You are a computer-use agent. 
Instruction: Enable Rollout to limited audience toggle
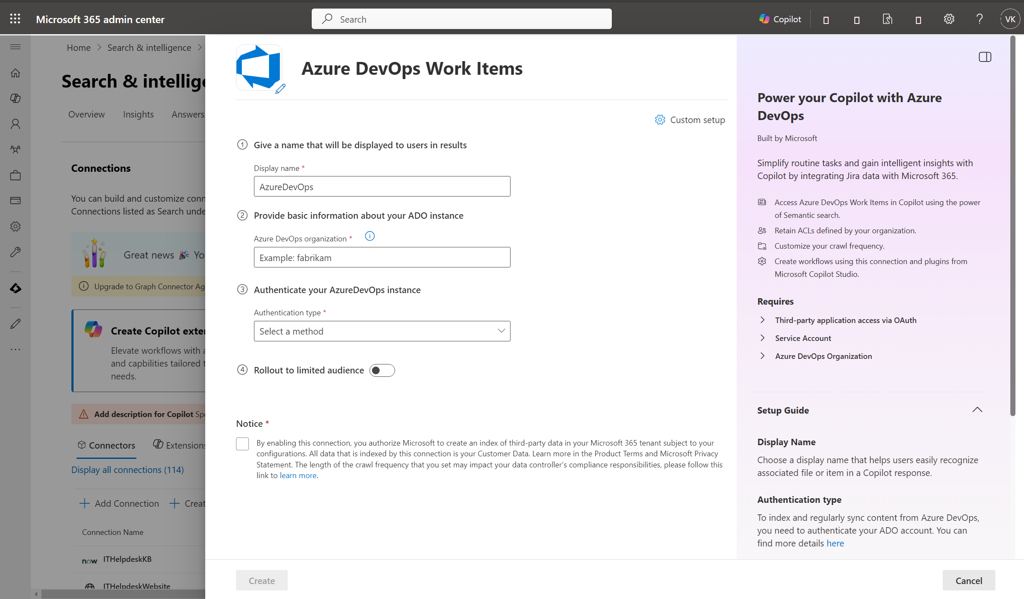point(382,370)
